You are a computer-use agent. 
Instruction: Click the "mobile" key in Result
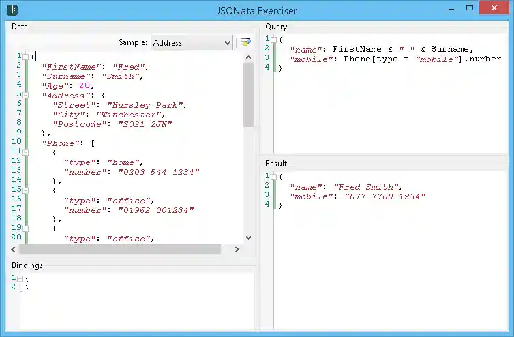click(311, 196)
